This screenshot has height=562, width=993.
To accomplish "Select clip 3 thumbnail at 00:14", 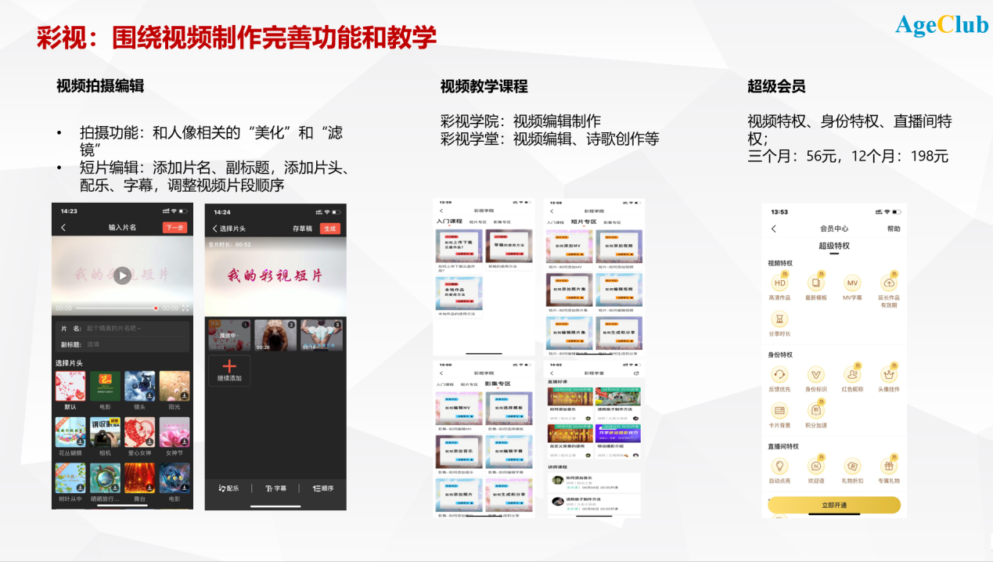I will click(322, 335).
